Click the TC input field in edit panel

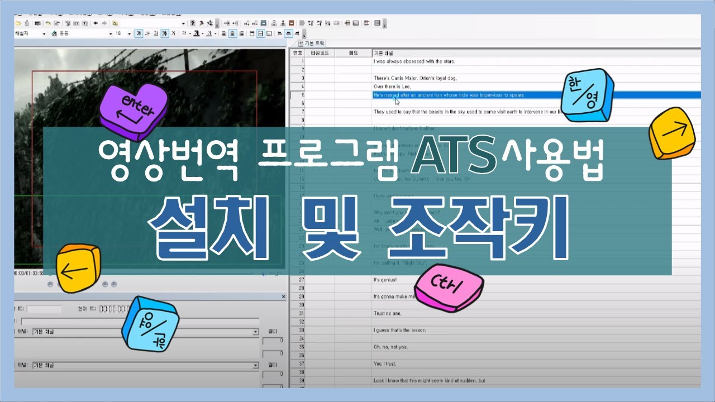click(x=44, y=309)
